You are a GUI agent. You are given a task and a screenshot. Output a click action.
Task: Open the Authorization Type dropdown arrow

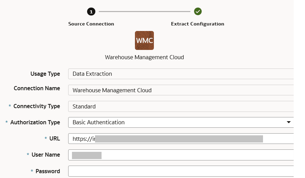click(x=289, y=122)
